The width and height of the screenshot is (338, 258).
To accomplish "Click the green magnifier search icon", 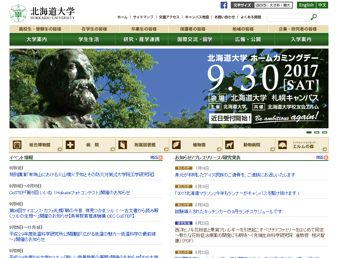I will [x=314, y=17].
